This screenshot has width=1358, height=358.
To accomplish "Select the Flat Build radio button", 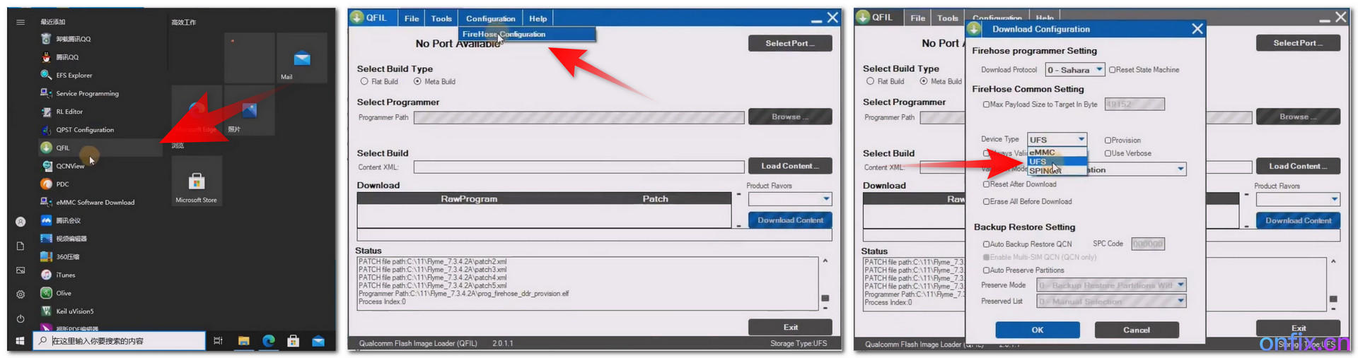I will 365,81.
